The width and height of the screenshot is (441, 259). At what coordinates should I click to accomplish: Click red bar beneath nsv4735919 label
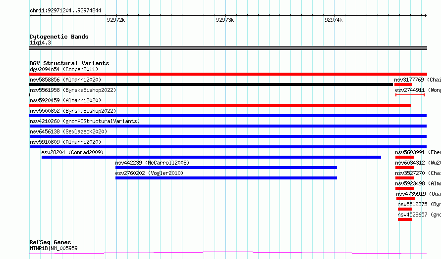click(405, 199)
